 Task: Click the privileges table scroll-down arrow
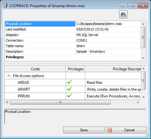click(x=144, y=97)
